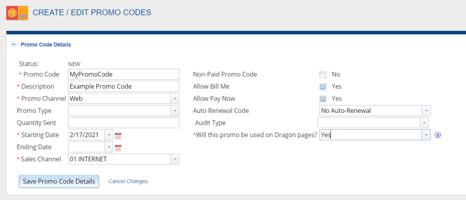Focus the Promo Code text field

(x=123, y=74)
